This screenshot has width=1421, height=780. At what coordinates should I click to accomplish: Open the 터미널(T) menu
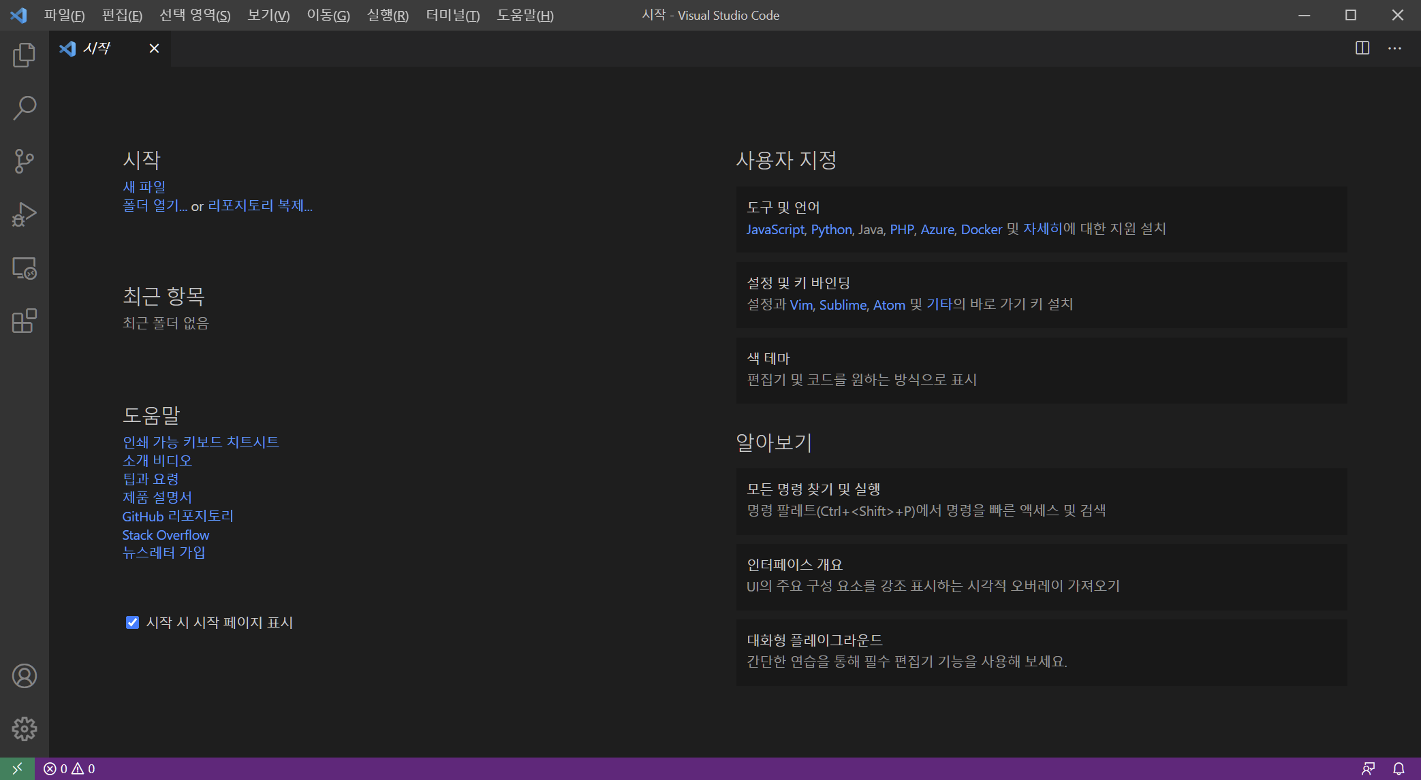(452, 15)
